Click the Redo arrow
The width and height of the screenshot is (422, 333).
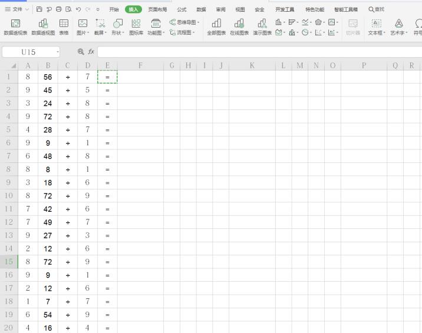tap(88, 9)
